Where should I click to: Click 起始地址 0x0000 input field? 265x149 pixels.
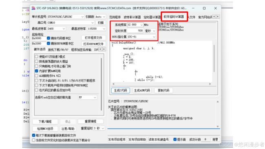(39, 38)
